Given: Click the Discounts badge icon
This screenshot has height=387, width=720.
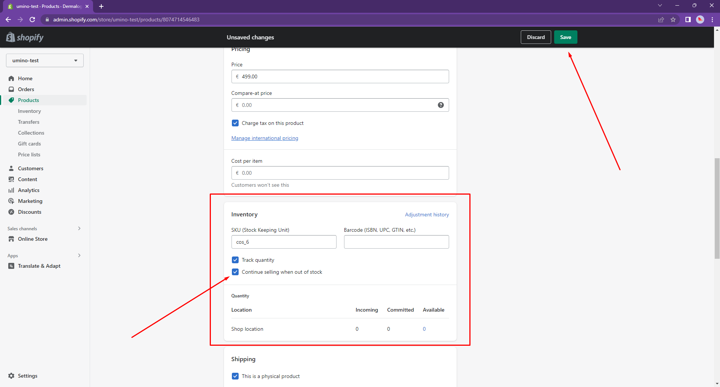Looking at the screenshot, I should (11, 212).
